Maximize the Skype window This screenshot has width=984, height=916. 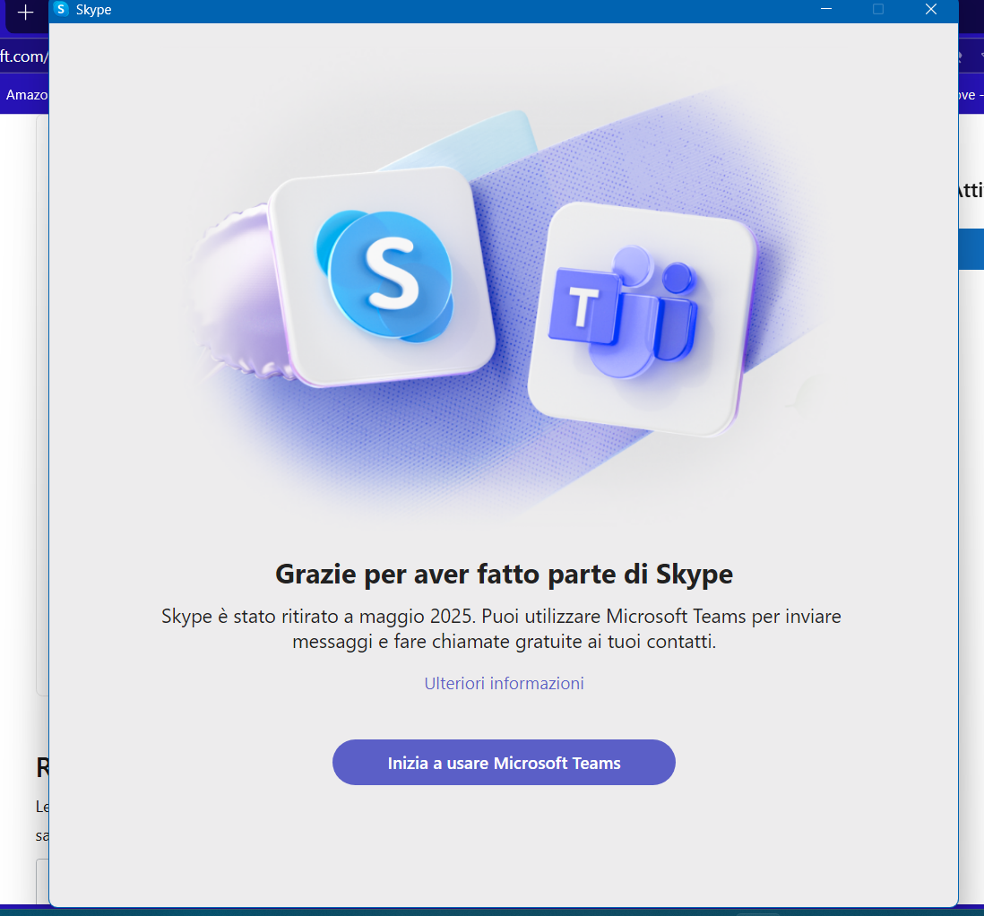878,10
